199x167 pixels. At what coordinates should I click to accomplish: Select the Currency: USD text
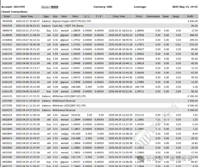pyautogui.click(x=103, y=7)
